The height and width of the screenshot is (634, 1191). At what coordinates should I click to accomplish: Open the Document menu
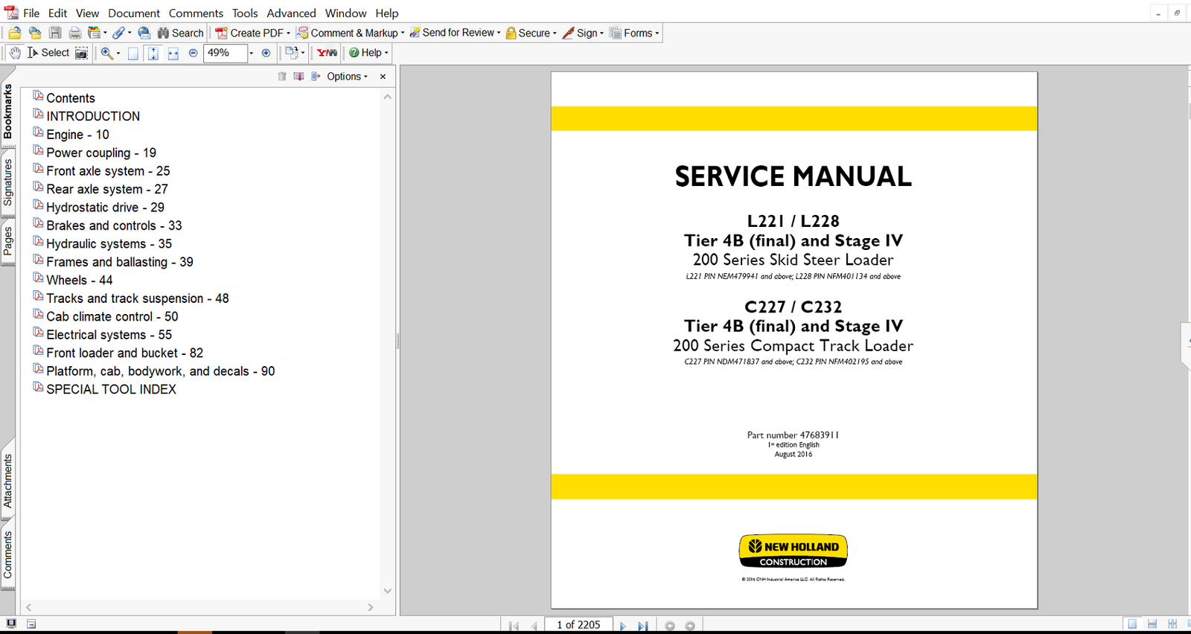pos(134,13)
